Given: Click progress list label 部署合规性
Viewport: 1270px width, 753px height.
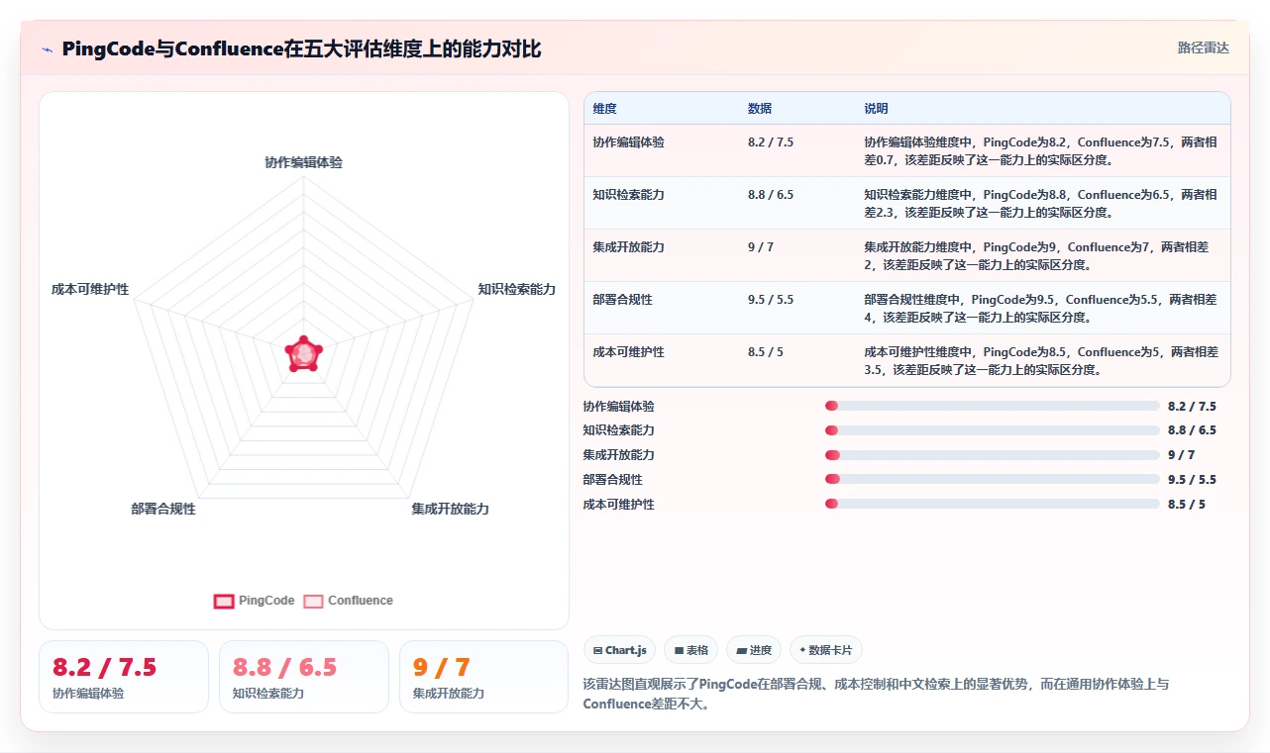Looking at the screenshot, I should (612, 480).
